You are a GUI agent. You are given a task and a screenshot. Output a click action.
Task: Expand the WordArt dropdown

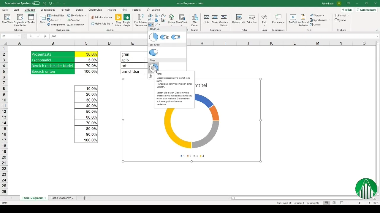click(323, 15)
